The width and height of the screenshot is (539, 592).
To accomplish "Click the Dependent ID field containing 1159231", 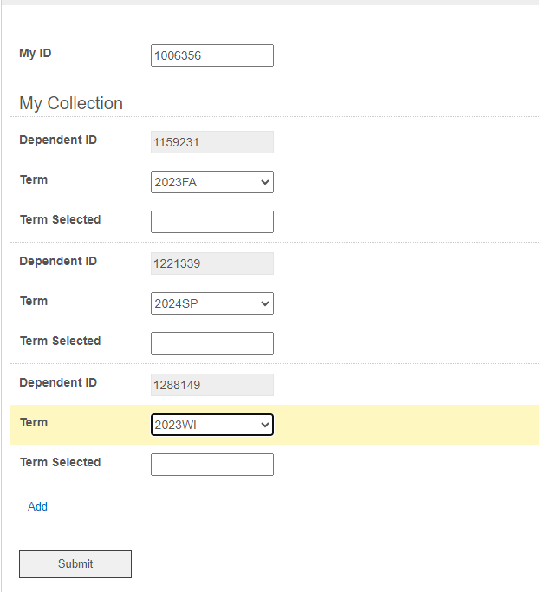I will pyautogui.click(x=211, y=142).
